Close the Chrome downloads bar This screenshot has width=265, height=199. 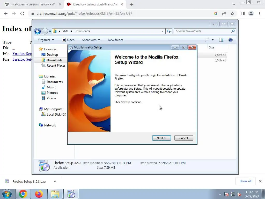[x=260, y=181]
